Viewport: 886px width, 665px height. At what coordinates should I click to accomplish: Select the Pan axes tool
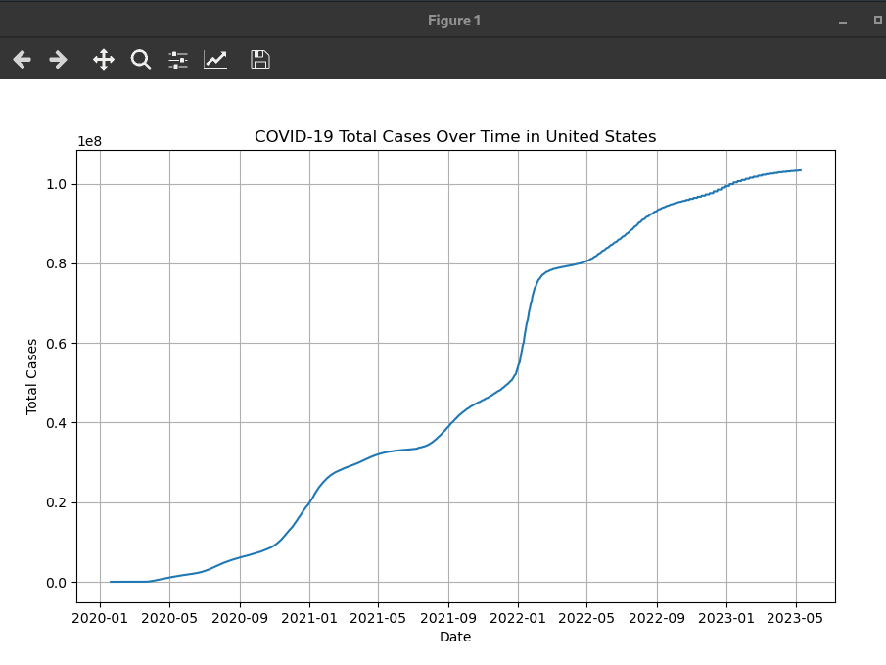[104, 60]
